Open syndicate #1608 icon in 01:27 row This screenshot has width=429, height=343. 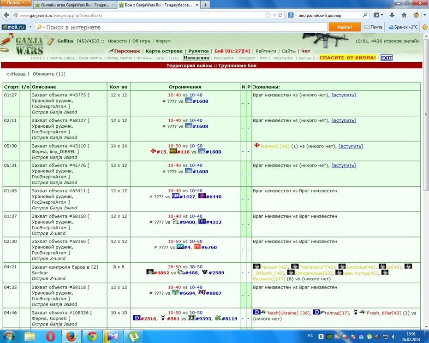click(x=188, y=101)
